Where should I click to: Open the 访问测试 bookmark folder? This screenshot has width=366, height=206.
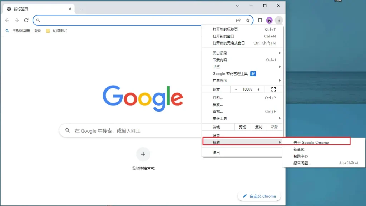[56, 31]
